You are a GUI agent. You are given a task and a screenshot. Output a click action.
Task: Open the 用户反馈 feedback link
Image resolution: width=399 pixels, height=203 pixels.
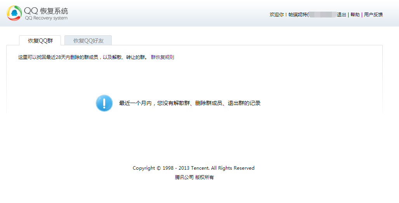(373, 14)
